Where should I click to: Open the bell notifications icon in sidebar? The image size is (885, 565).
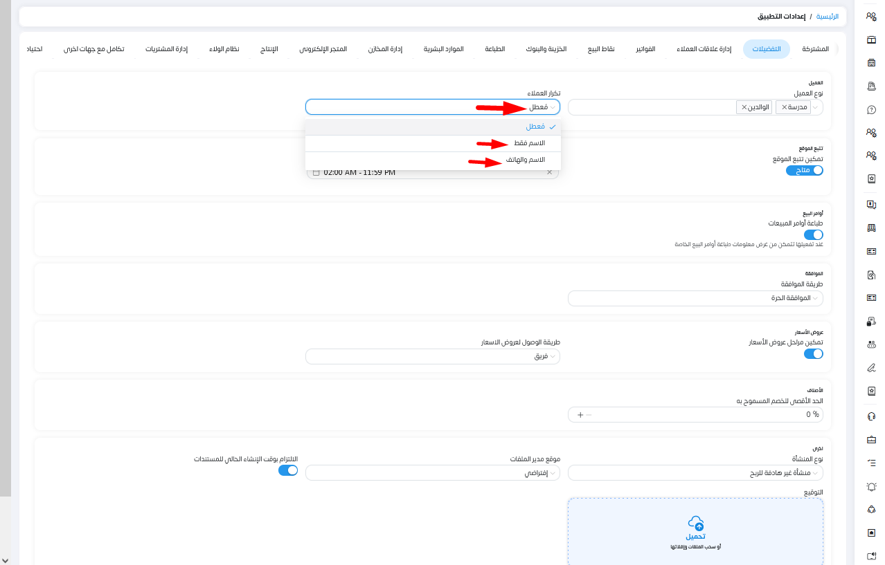[x=871, y=487]
